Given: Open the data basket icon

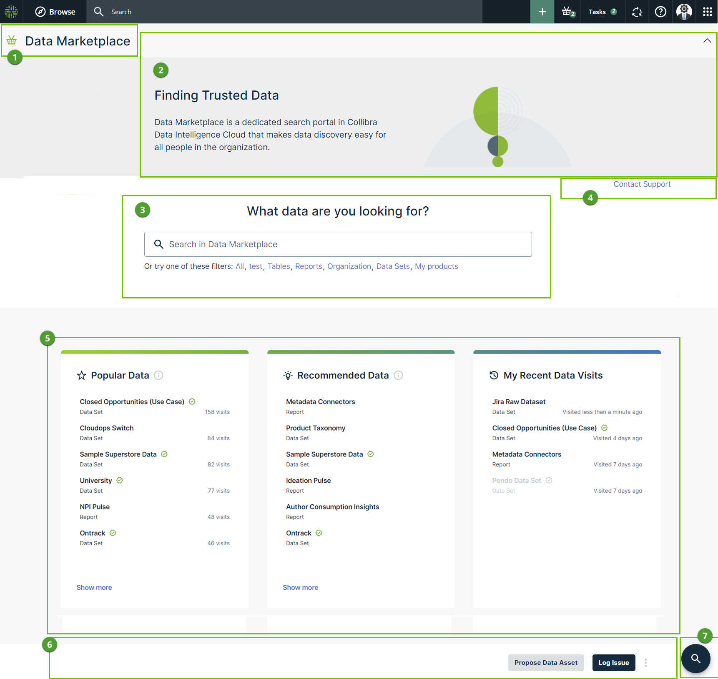Looking at the screenshot, I should 567,12.
